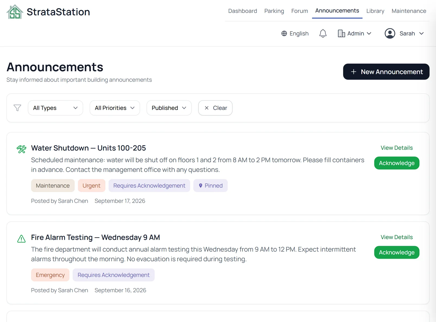Click the Emergency tag on Fire Alarm

[x=50, y=275]
